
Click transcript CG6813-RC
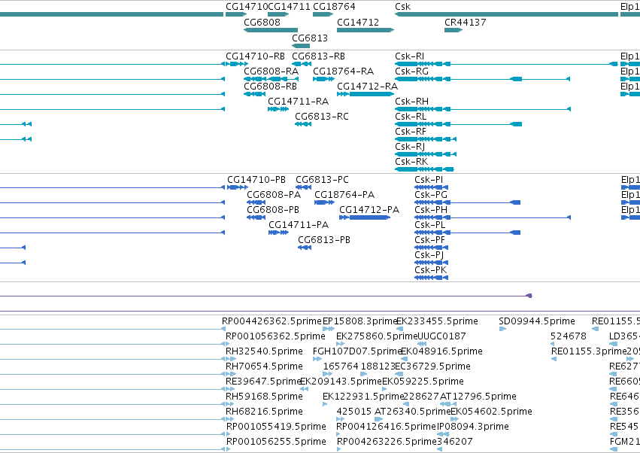(322, 117)
